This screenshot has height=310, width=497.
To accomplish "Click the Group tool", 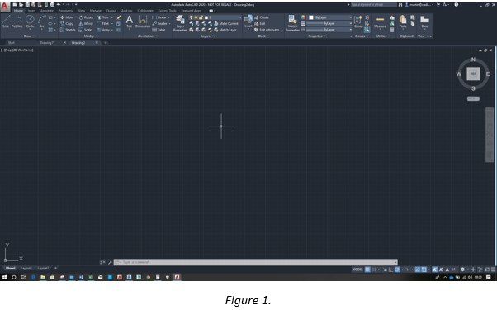I will pos(358,21).
